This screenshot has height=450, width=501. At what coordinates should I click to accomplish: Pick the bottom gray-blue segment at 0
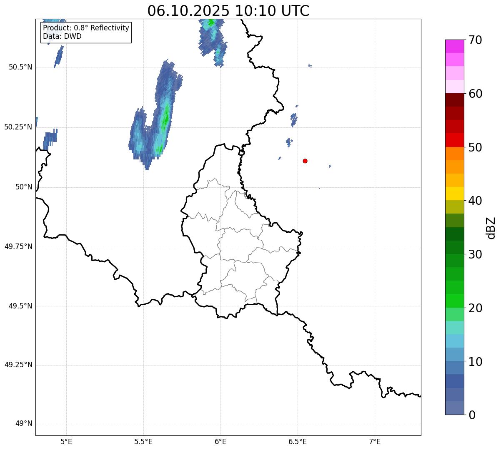point(454,408)
